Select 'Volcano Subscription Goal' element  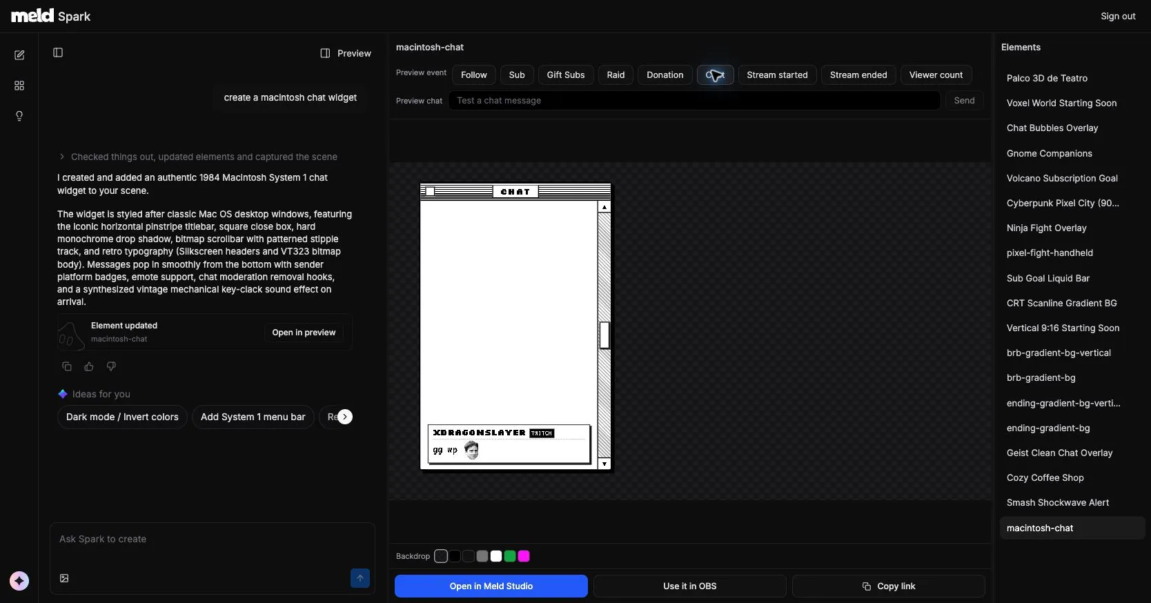pos(1072,178)
